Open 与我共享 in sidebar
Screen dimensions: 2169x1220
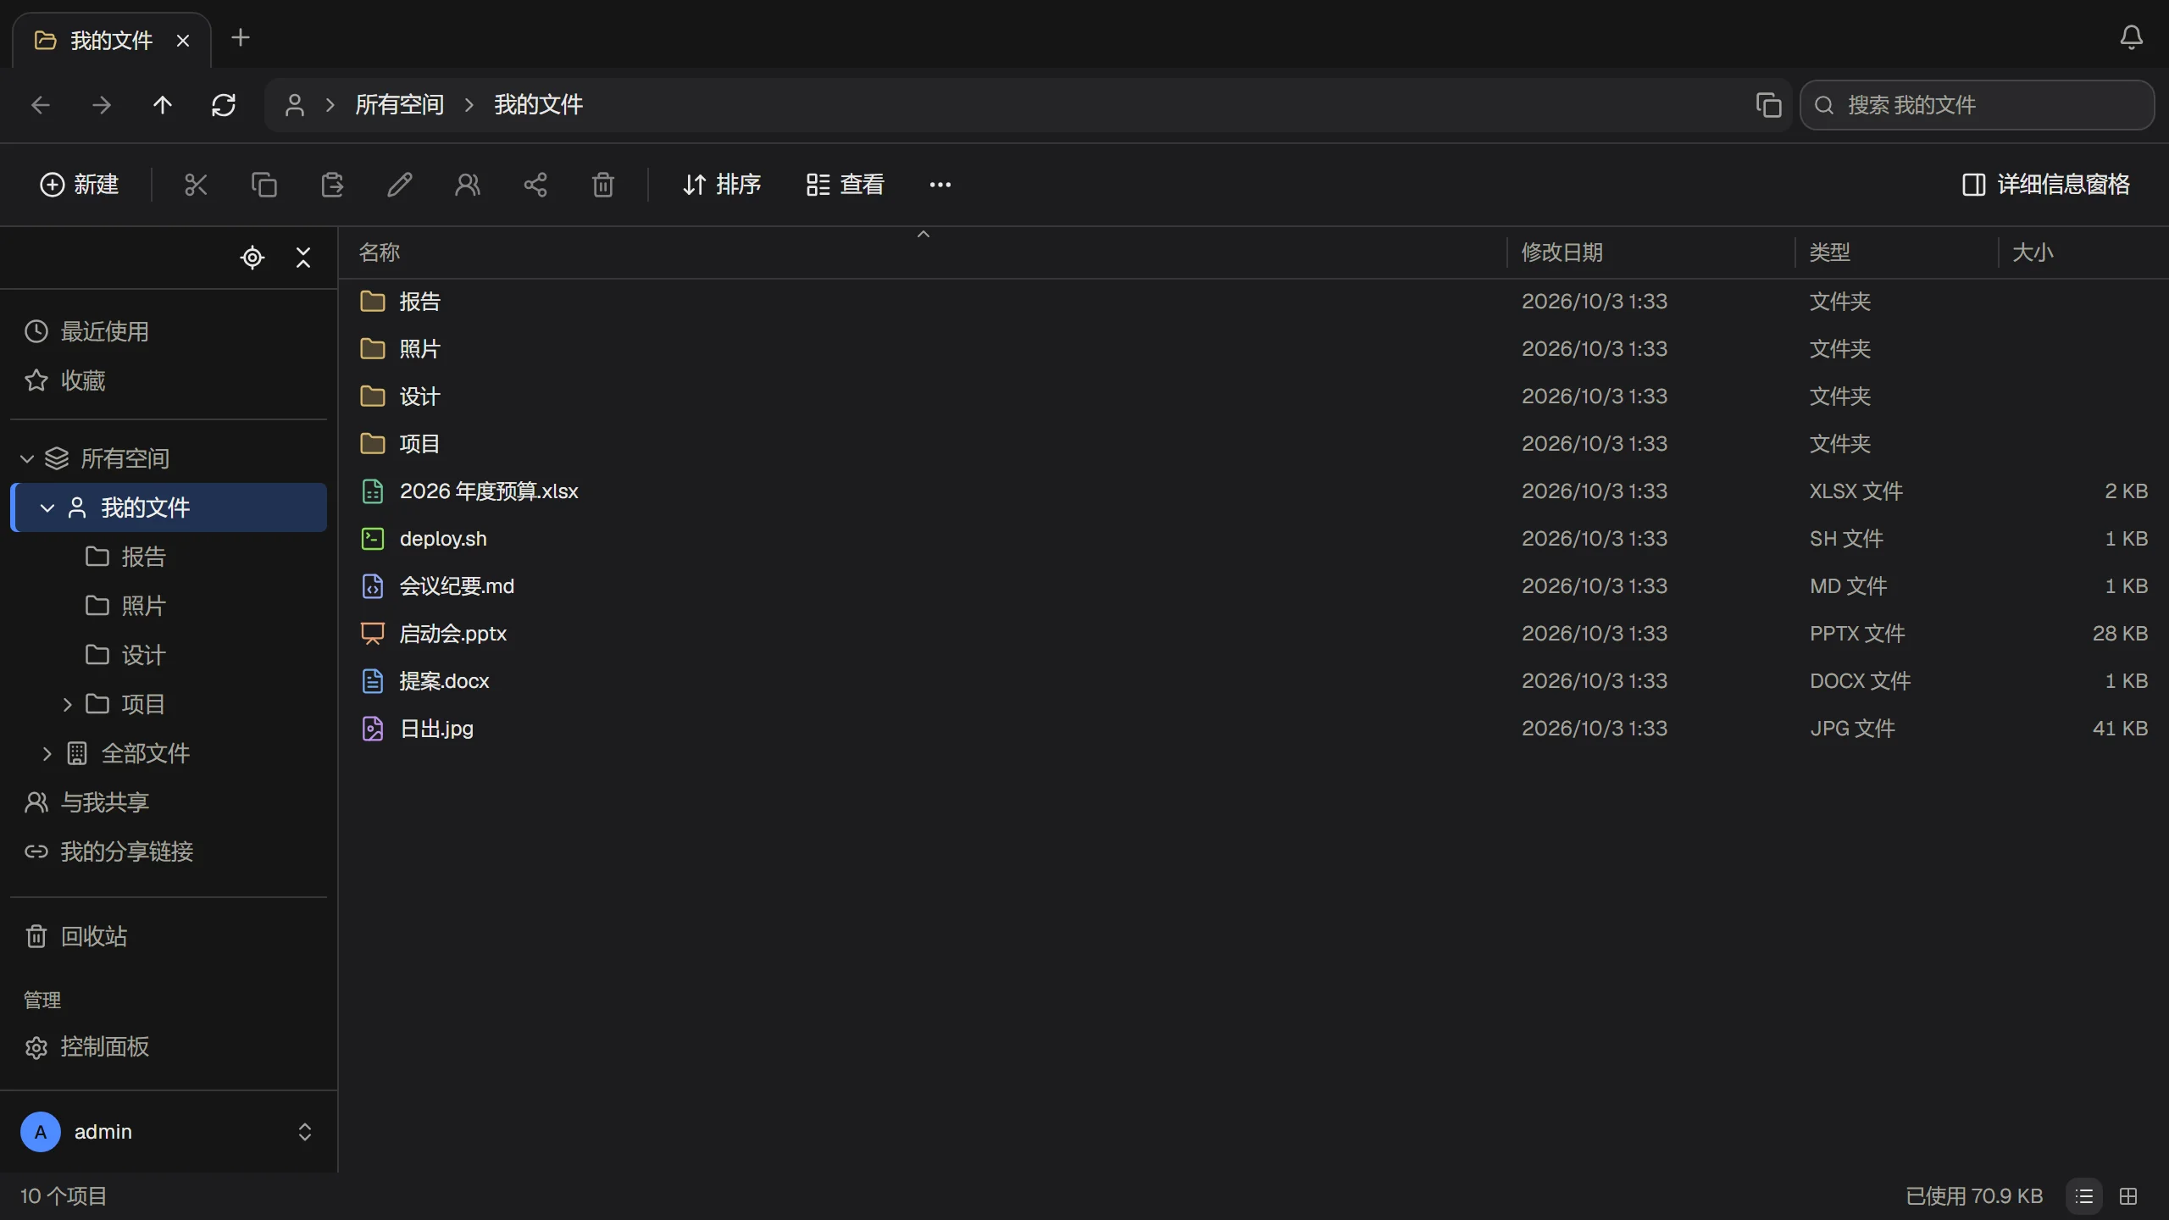pos(169,803)
